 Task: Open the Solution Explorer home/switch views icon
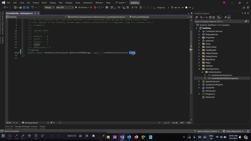point(196,17)
